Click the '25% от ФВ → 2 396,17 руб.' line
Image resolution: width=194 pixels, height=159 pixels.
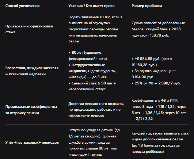coord(156,83)
